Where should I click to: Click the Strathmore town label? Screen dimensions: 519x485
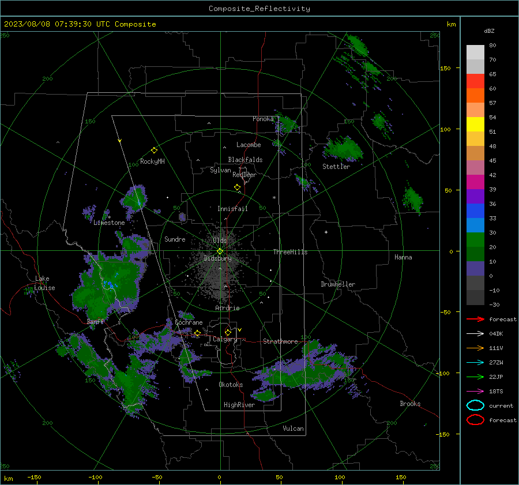[280, 341]
